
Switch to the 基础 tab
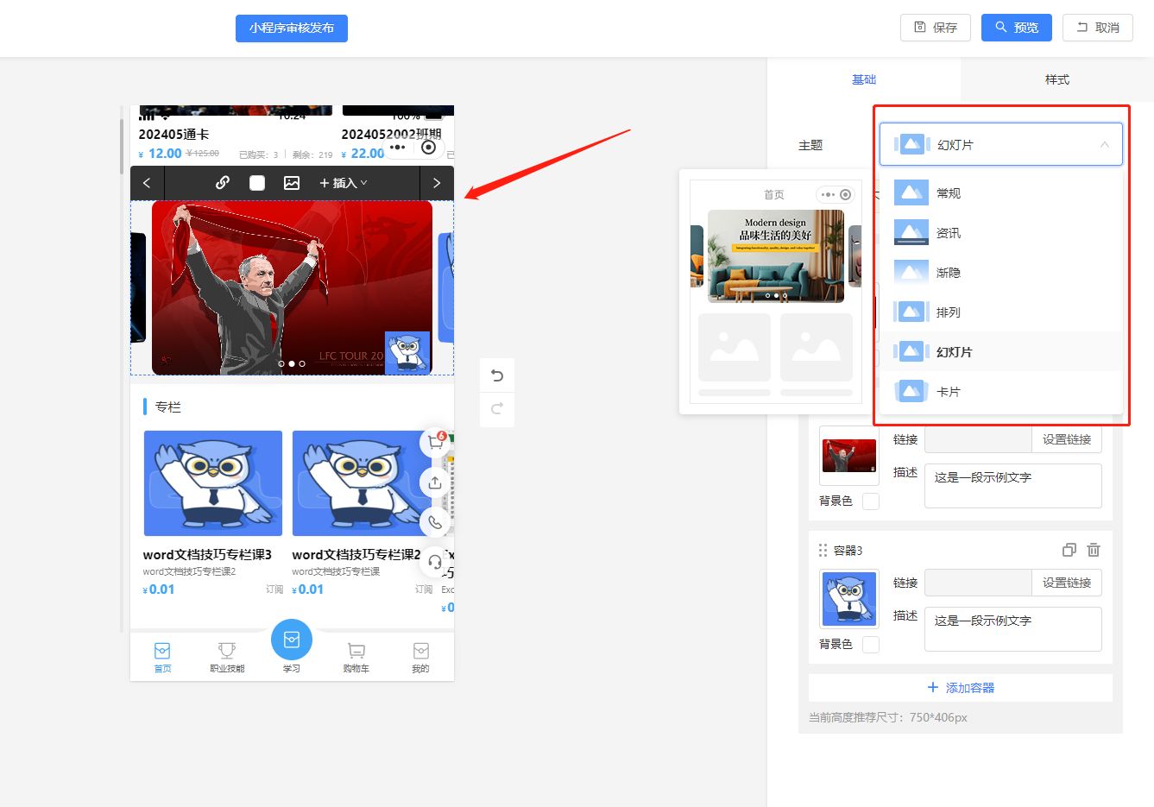[x=864, y=79]
